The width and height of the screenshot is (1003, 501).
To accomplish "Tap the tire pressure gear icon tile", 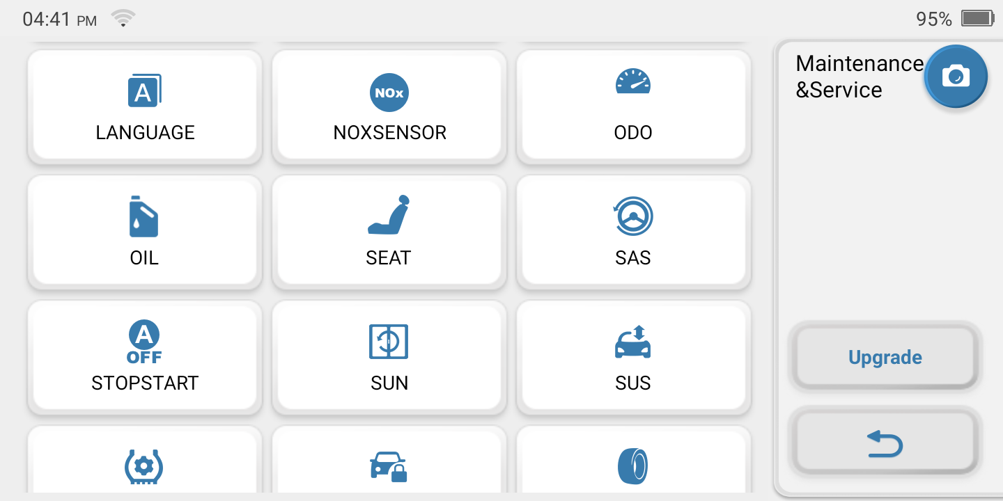I will [145, 459].
